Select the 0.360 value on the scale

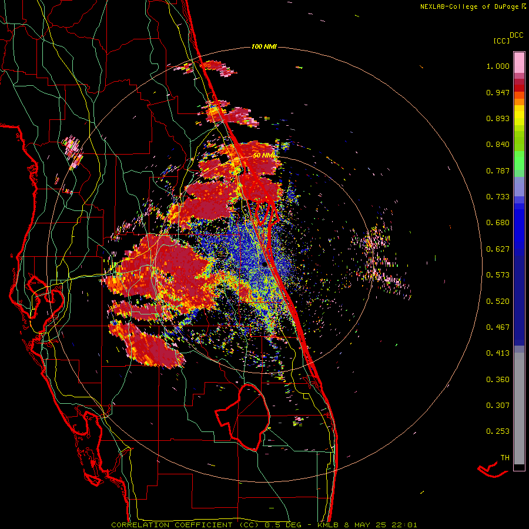[498, 380]
